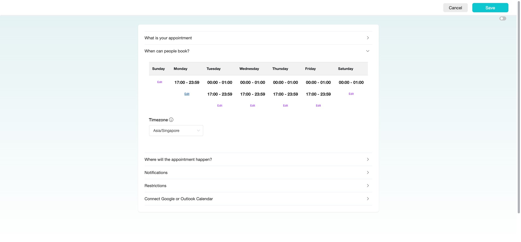Edit Wednesday availability
521x242 pixels.
click(x=252, y=105)
